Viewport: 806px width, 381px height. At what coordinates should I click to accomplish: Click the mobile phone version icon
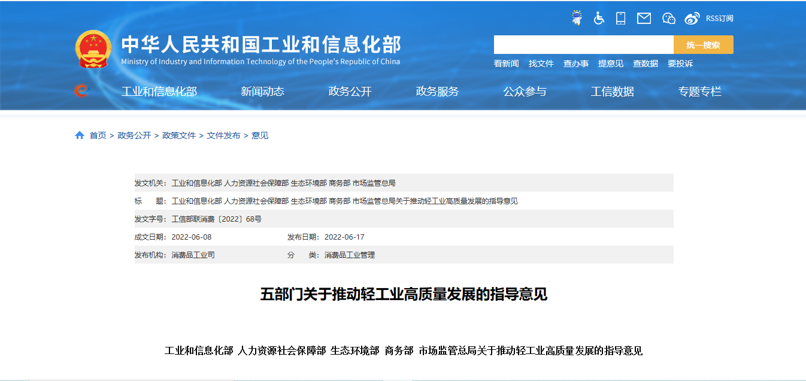tap(620, 18)
